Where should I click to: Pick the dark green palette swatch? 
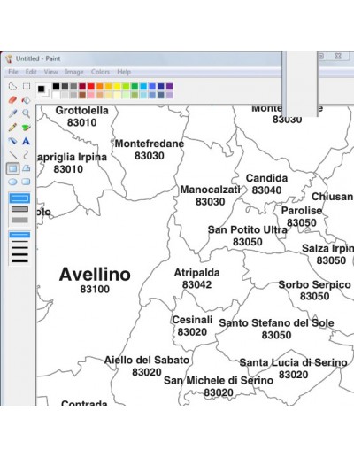(x=135, y=86)
